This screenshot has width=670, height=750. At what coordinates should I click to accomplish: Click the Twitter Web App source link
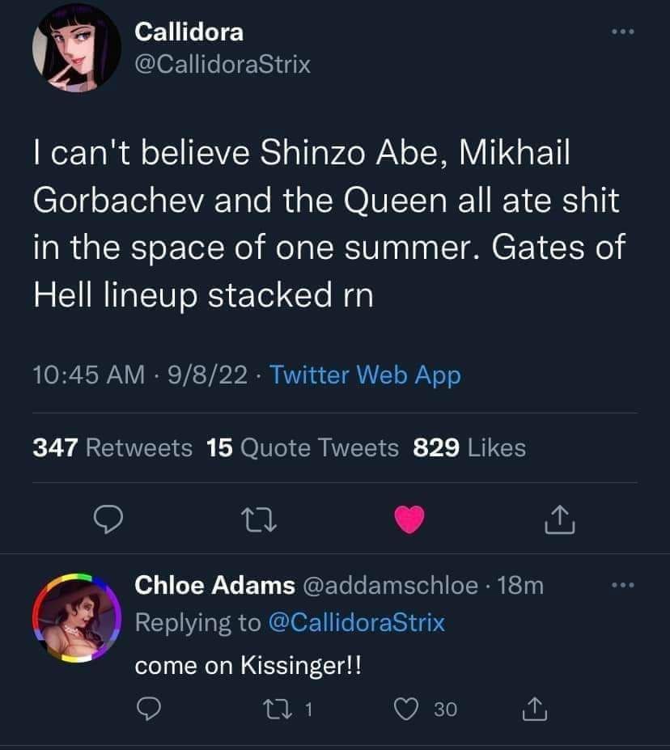point(364,375)
